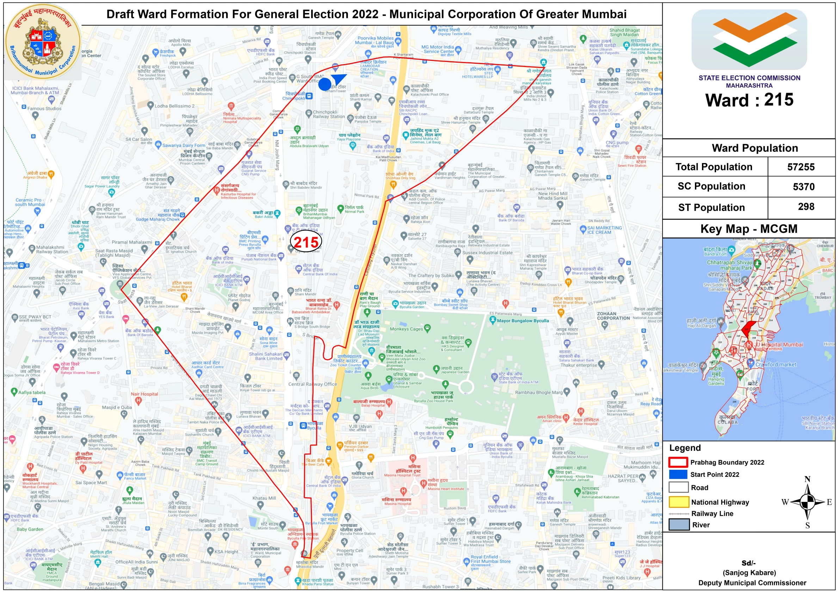
Task: Click the blue Start Point legend swatch
Action: (x=678, y=474)
